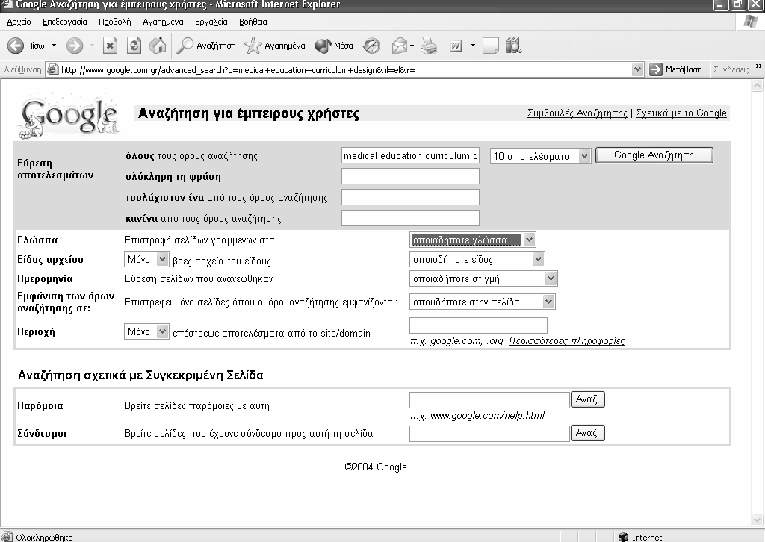
Task: Refresh the page using the toolbar icon
Action: (134, 46)
